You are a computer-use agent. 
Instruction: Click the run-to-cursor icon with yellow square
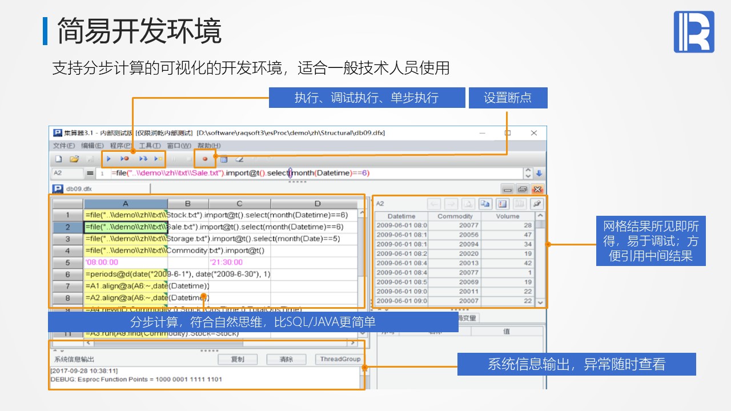[158, 159]
